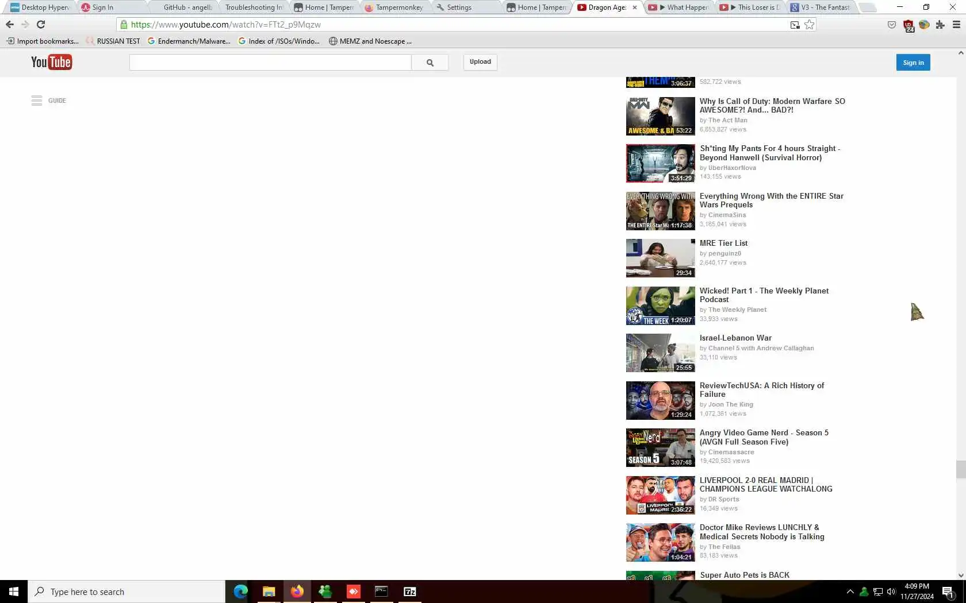966x603 pixels.
Task: Open the Index of /ISOs/Windo bookmark
Action: pyautogui.click(x=279, y=41)
